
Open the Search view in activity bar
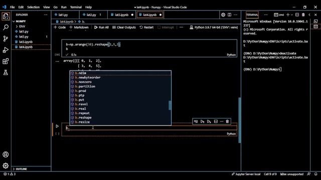tap(6, 27)
